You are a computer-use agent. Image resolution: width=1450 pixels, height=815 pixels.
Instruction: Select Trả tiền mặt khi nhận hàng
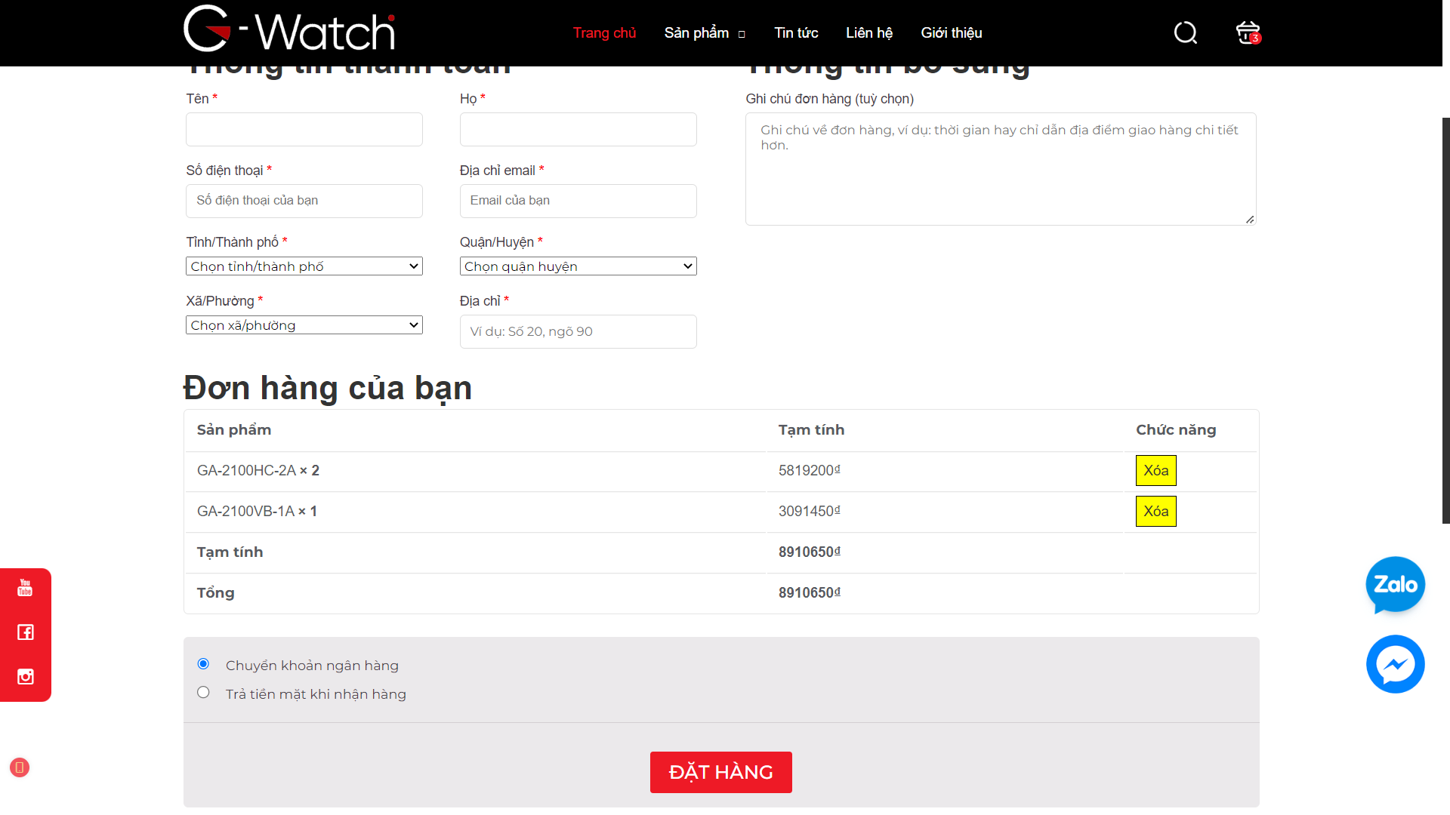pyautogui.click(x=203, y=693)
